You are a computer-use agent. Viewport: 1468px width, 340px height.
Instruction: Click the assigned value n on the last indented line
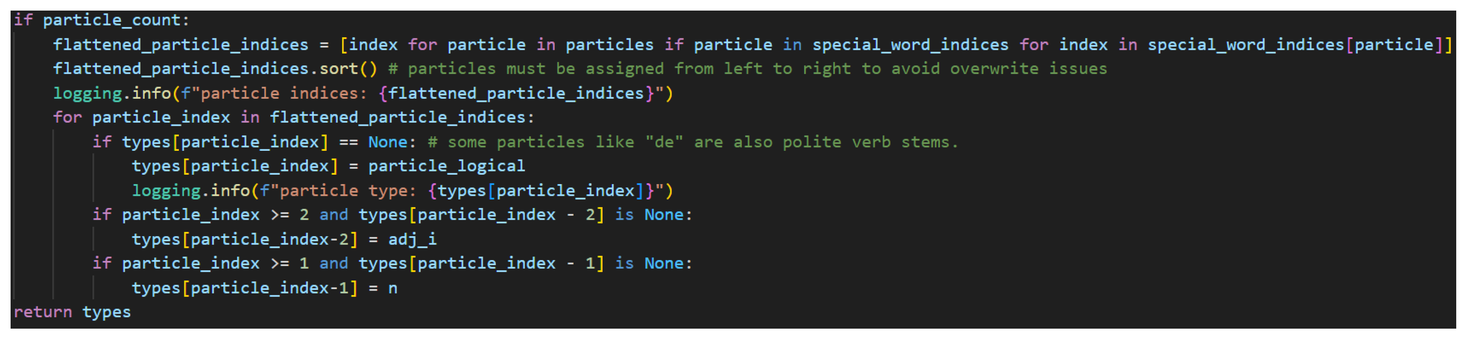click(x=393, y=288)
